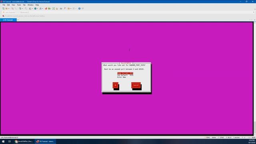Select the highlighted Keep Current option
This screenshot has width=256, height=144.
coord(125,73)
